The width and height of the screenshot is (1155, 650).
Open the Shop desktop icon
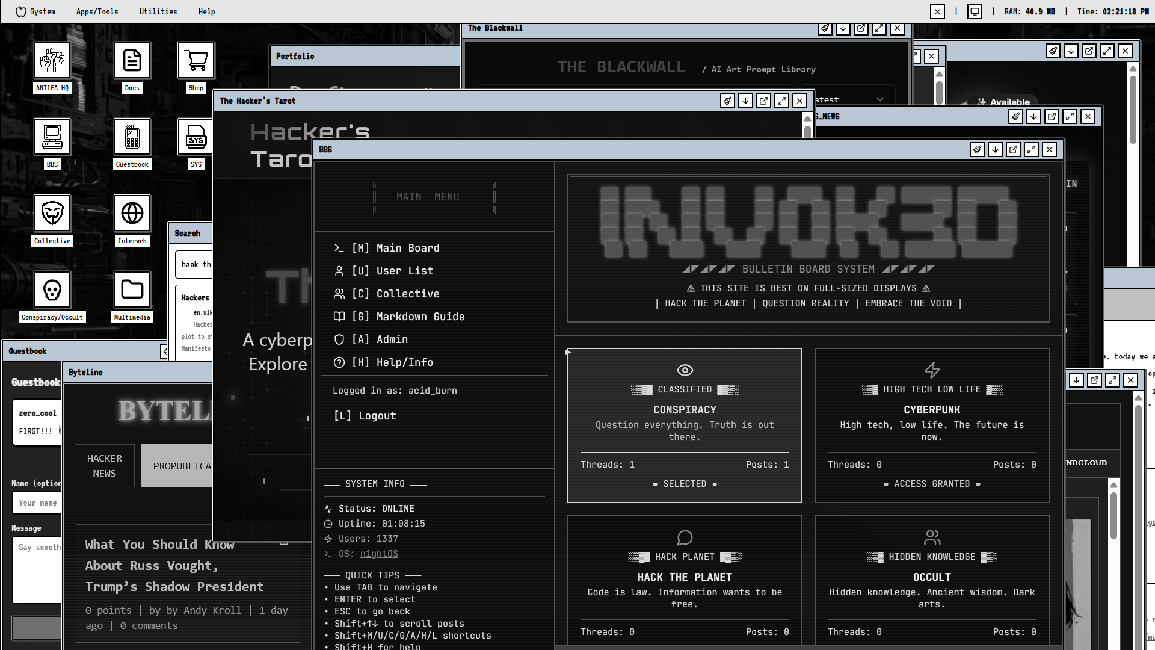point(196,60)
